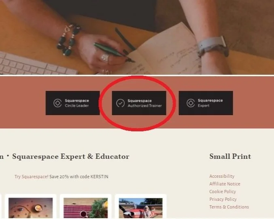
Task: Click the Authorized Trainer label text
Action: click(x=144, y=105)
